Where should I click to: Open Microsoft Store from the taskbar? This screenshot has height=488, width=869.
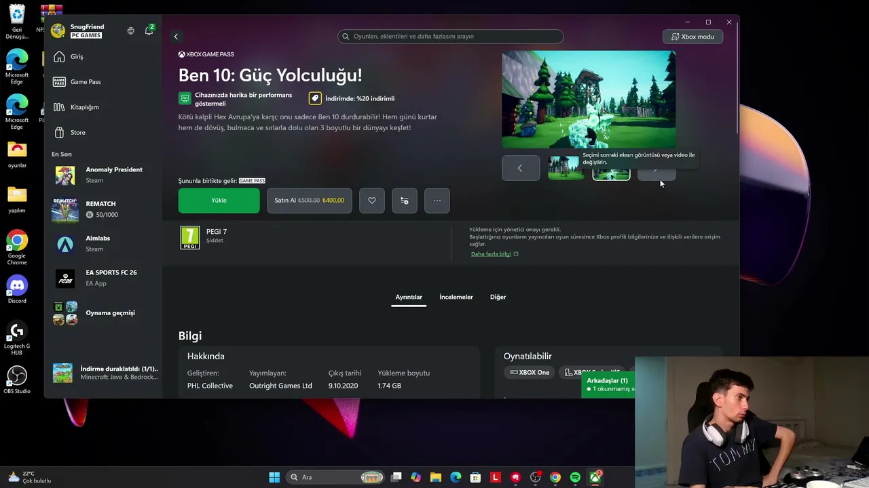pos(476,477)
